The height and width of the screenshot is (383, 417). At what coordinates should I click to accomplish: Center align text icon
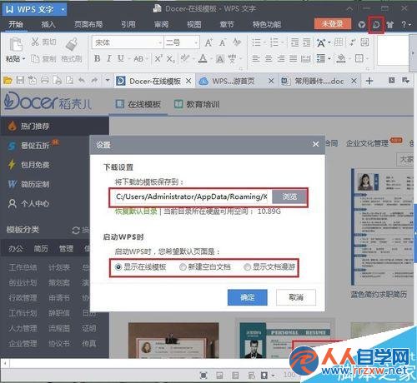tap(269, 58)
